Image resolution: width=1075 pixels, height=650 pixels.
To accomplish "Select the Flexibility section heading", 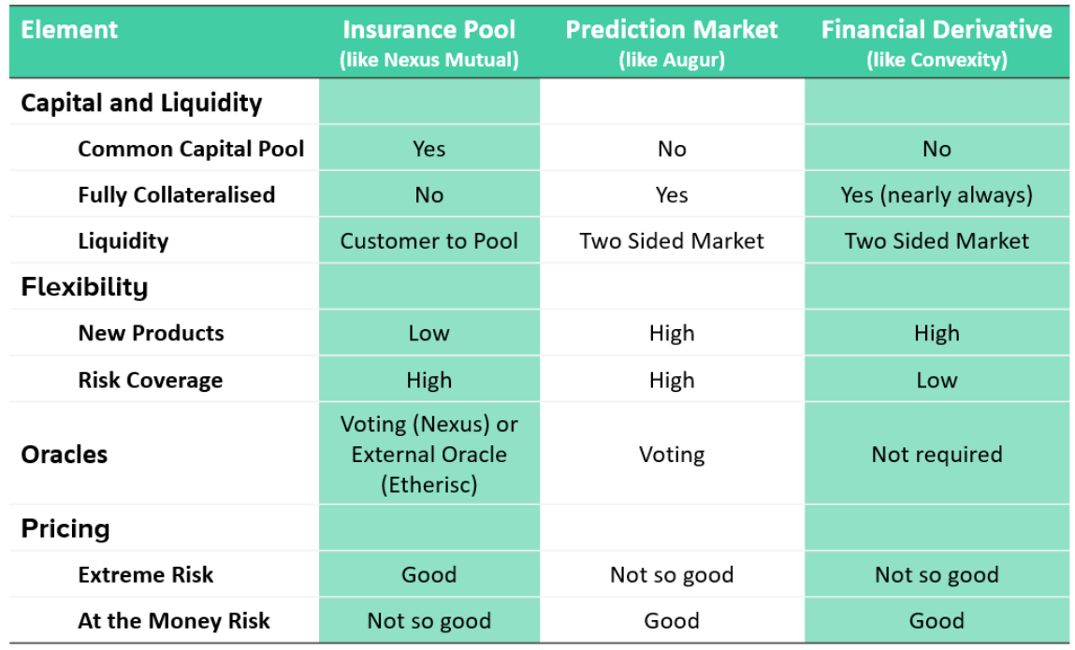I will 84,286.
